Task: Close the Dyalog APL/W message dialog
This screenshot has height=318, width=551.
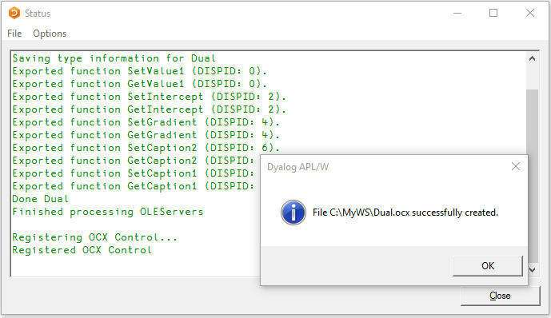Action: (516, 166)
